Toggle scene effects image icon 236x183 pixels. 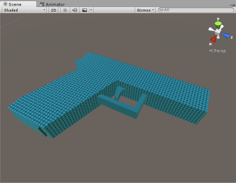point(85,10)
